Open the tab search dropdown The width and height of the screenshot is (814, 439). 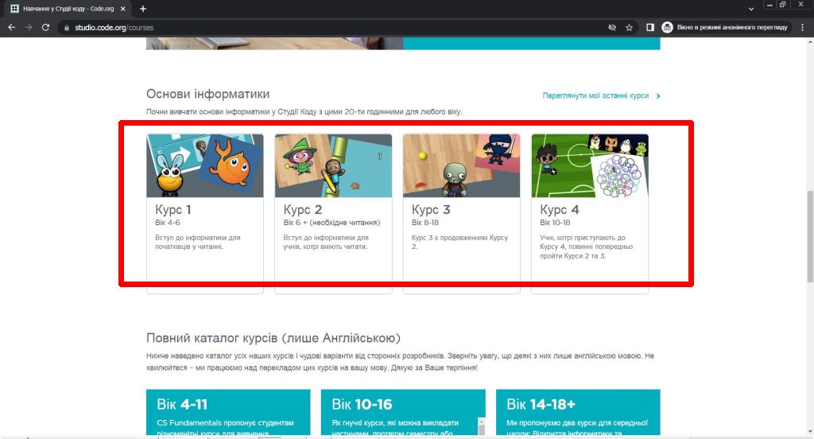tap(751, 9)
